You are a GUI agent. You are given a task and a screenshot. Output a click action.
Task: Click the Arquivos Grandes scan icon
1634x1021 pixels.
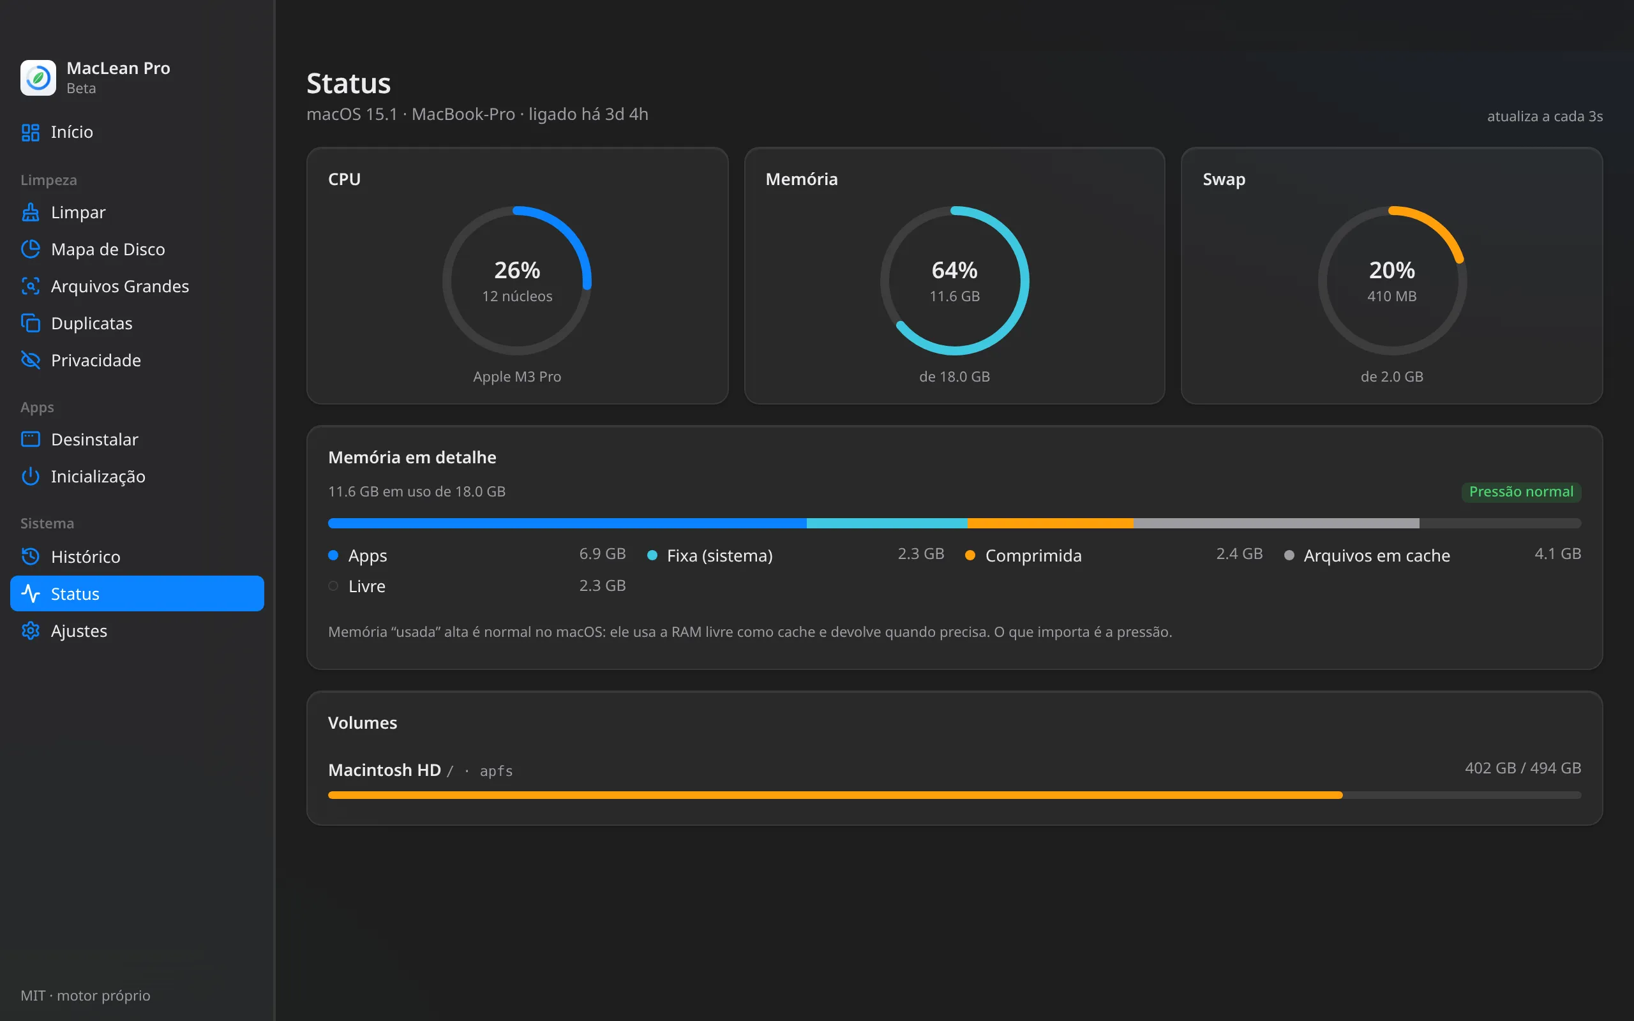(x=31, y=287)
